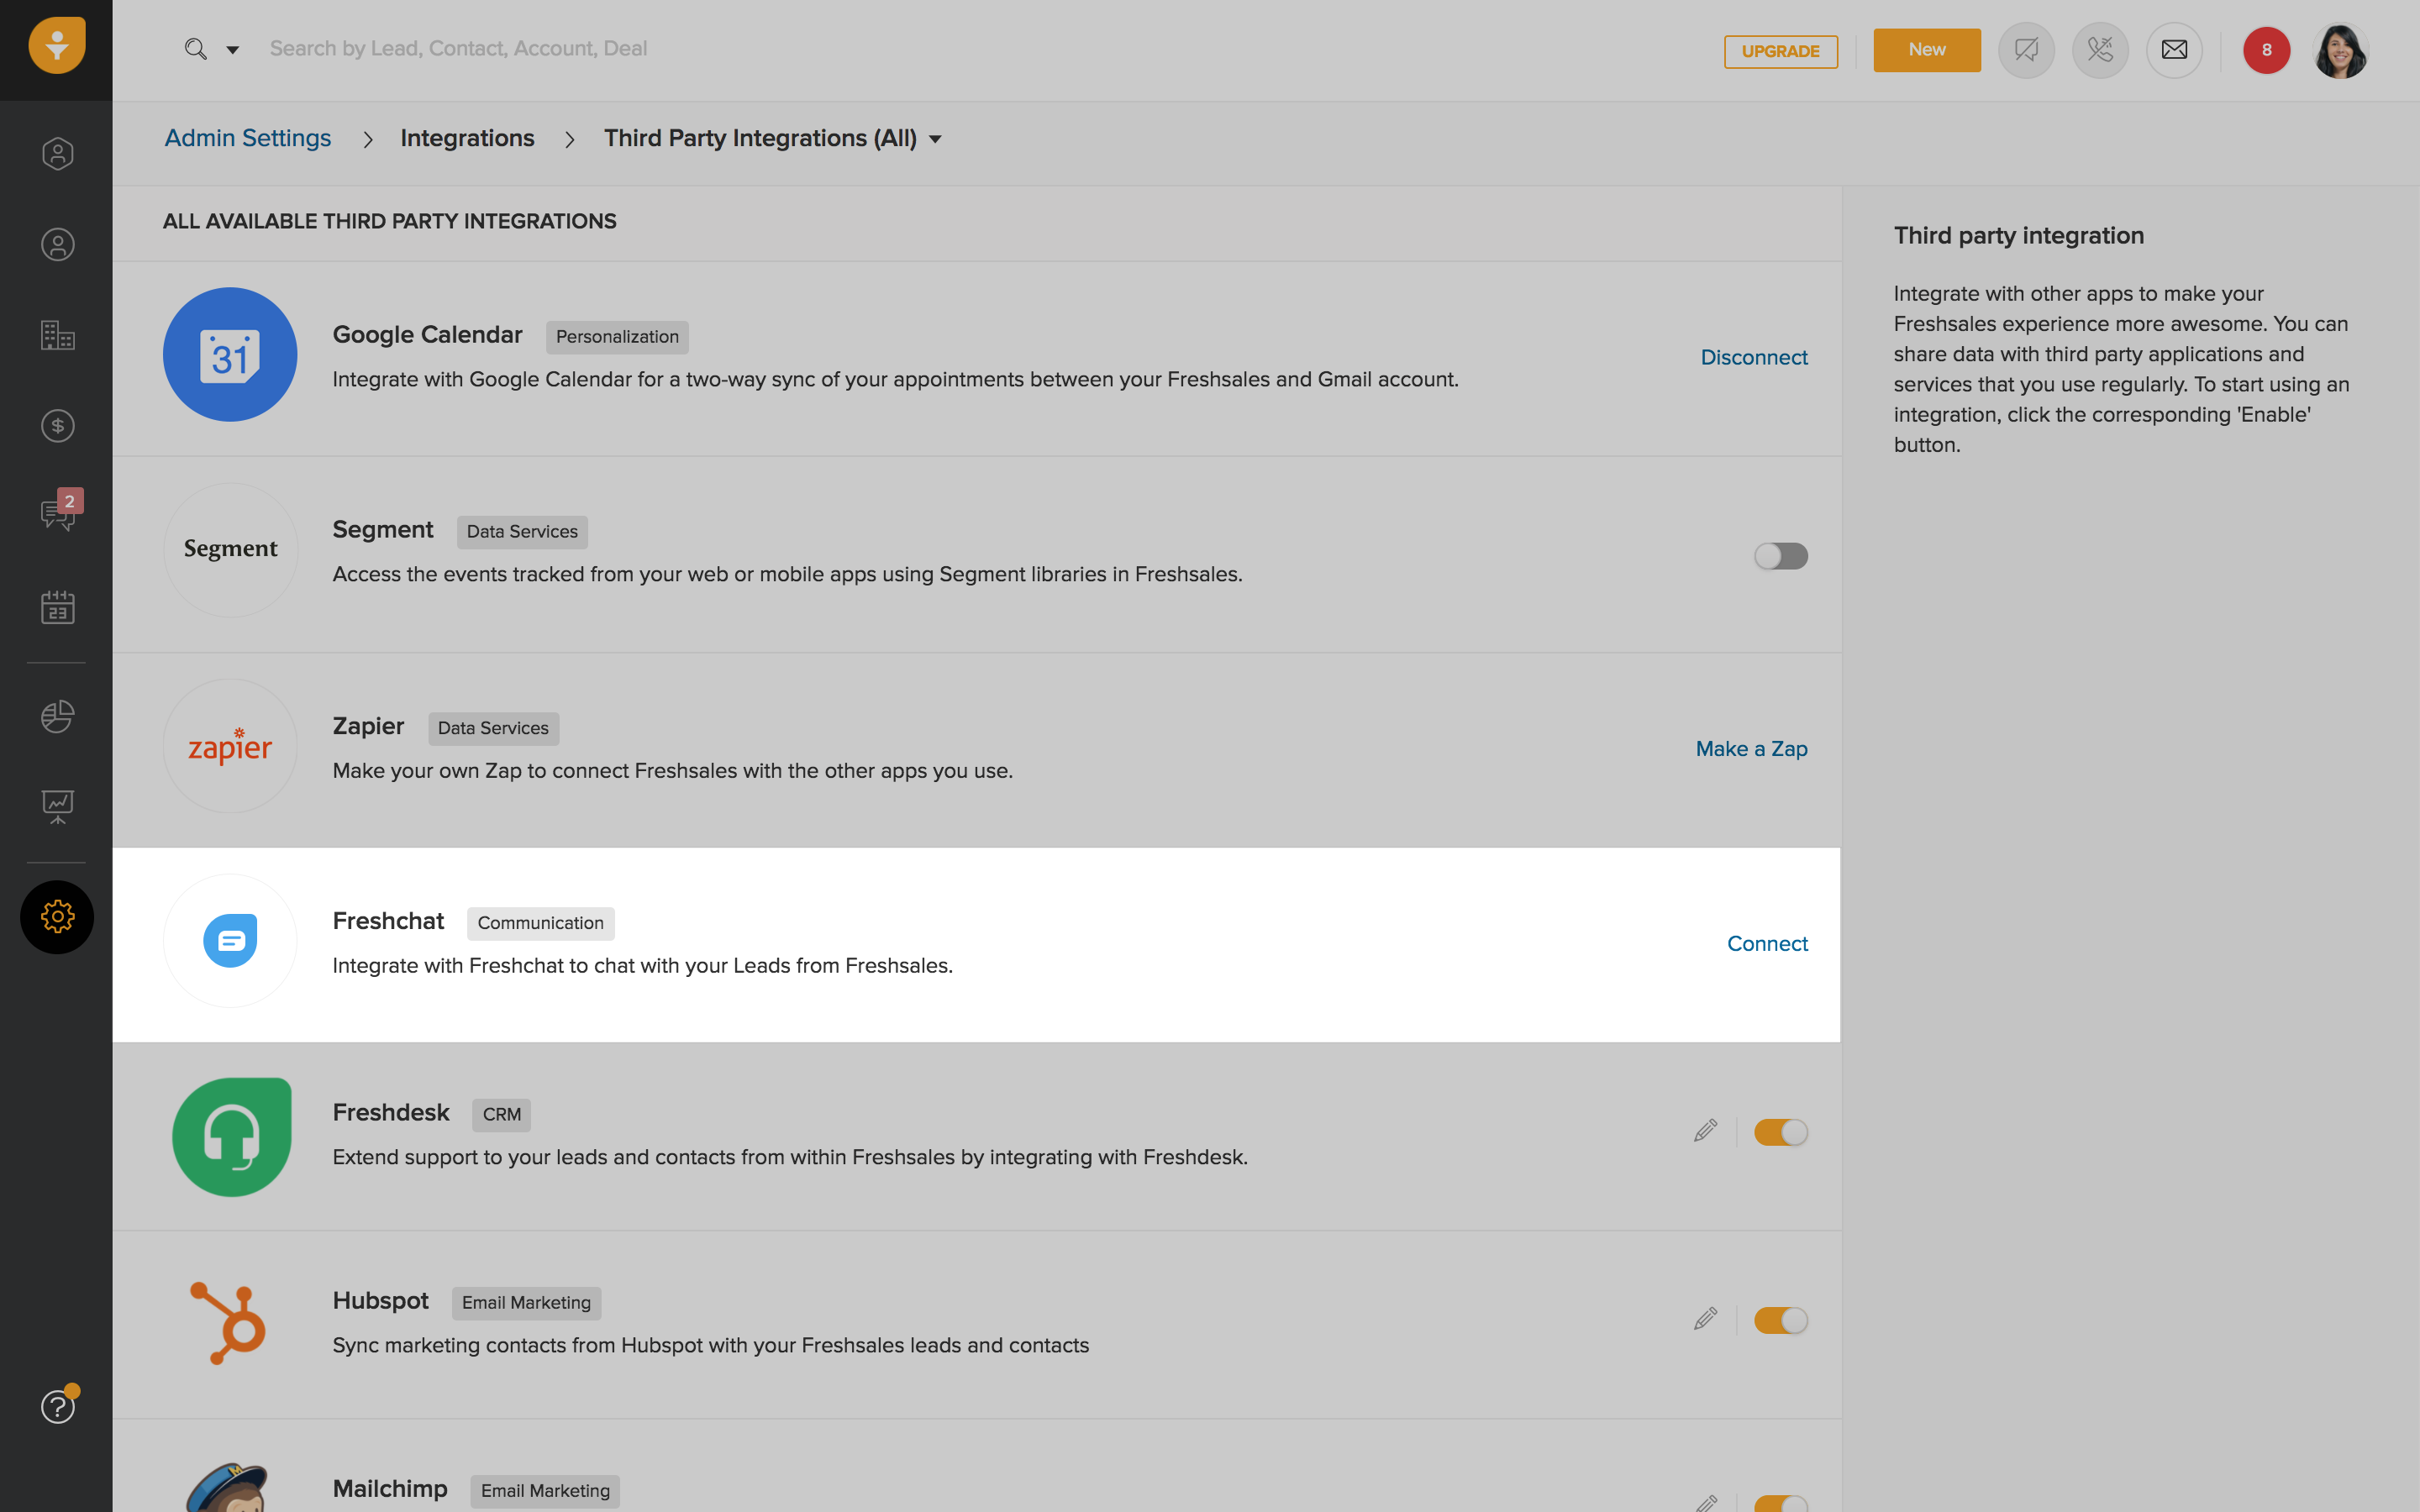
Task: Disconnect the Google Calendar integration
Action: click(x=1754, y=357)
